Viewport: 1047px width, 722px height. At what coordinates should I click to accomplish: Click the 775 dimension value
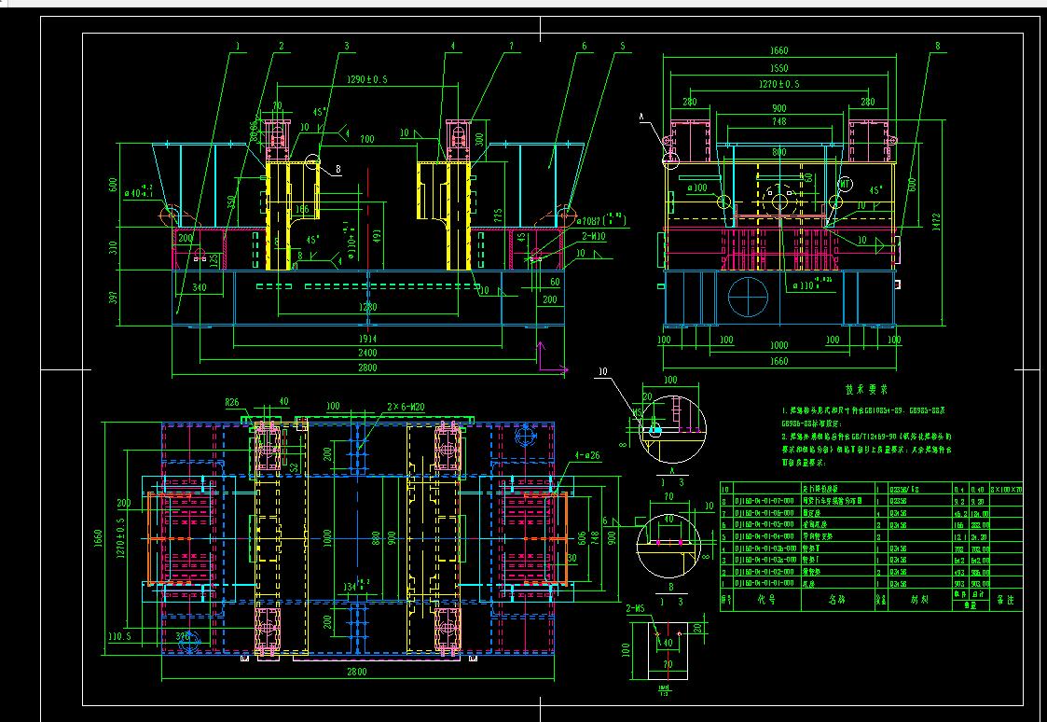(498, 215)
